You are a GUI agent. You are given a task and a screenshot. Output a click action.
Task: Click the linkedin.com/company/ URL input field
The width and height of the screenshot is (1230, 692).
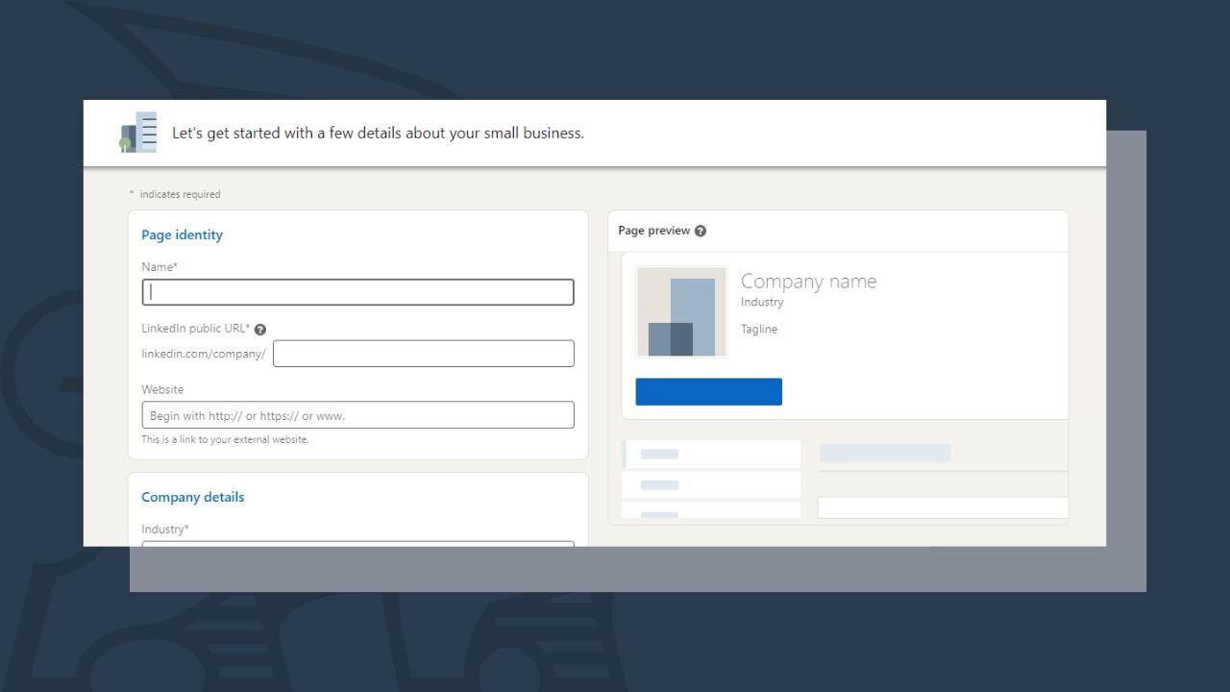point(424,354)
